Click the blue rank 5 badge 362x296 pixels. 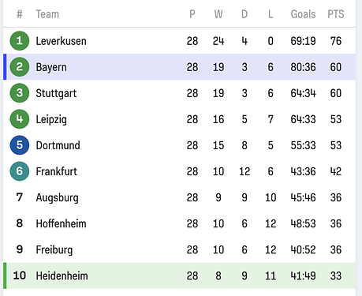point(20,145)
